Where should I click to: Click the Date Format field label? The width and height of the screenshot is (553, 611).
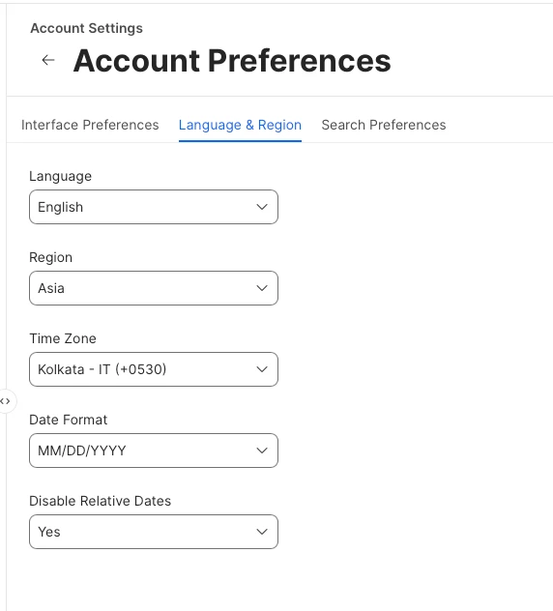pyautogui.click(x=69, y=420)
